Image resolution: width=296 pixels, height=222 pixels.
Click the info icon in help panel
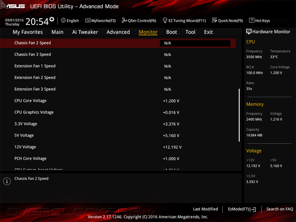click(x=7, y=181)
